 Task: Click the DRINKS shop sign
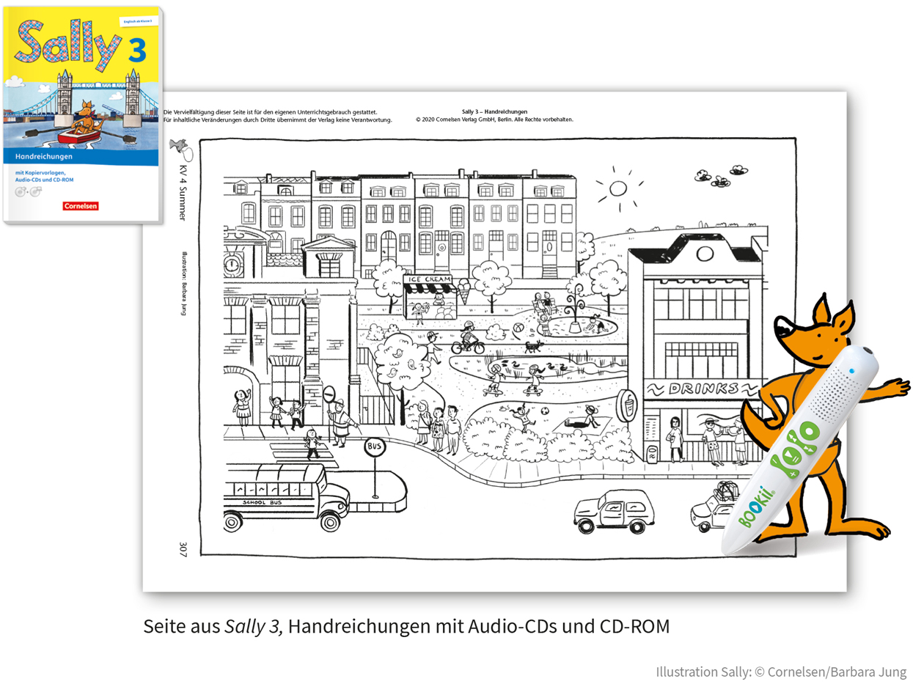[692, 387]
